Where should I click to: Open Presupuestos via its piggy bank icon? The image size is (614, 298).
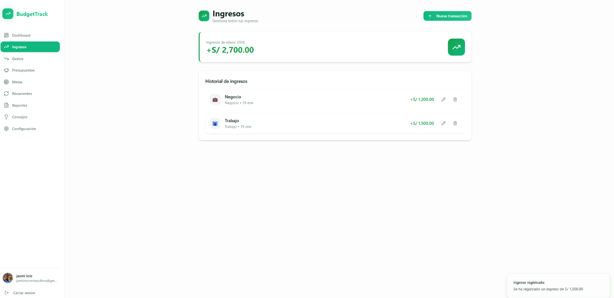coord(6,70)
